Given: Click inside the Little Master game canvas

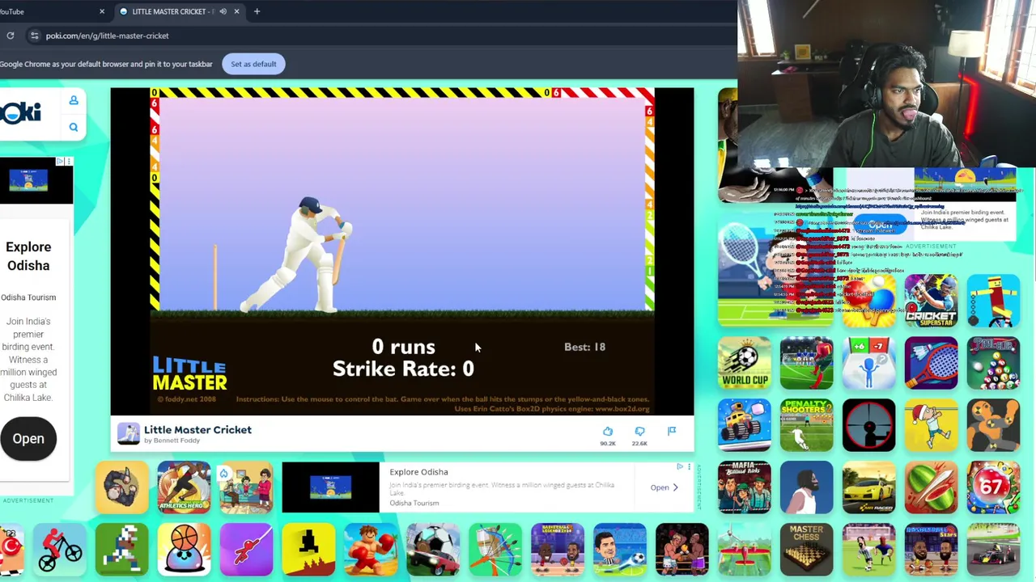Looking at the screenshot, I should [x=402, y=251].
